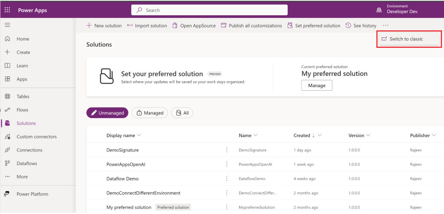
Task: Select Switch to classic menu option
Action: 406,39
